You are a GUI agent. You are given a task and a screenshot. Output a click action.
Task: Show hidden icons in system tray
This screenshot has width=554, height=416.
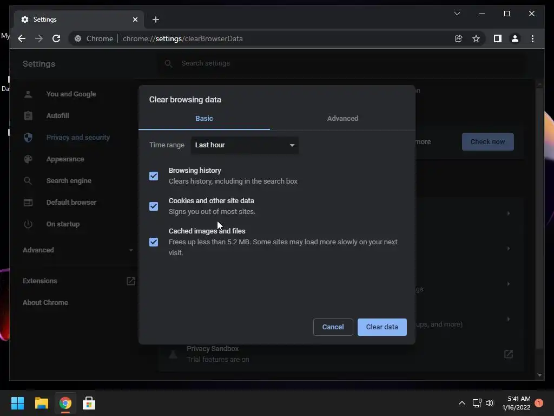pos(462,403)
